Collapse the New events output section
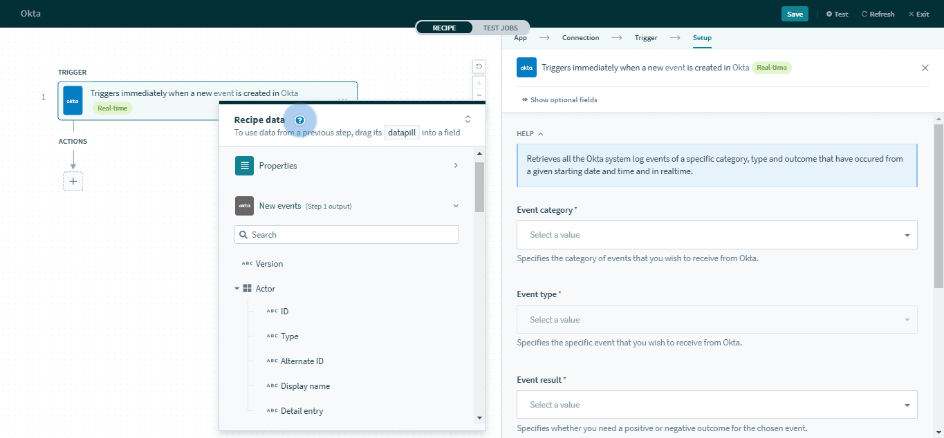Viewport: 944px width, 438px height. point(455,206)
